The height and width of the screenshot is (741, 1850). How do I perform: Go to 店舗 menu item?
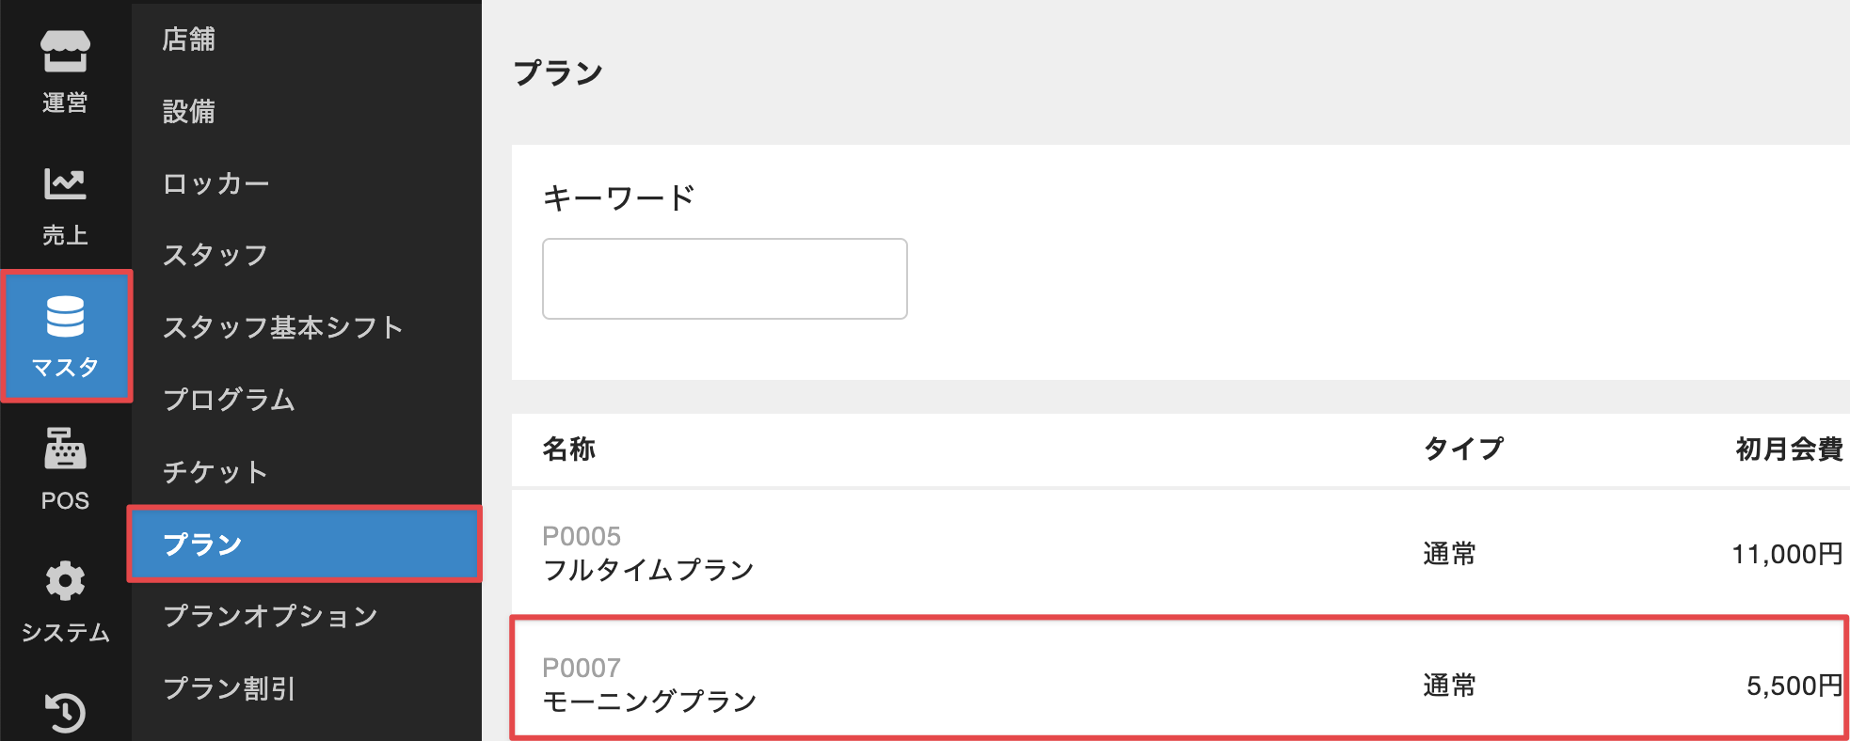[x=189, y=39]
